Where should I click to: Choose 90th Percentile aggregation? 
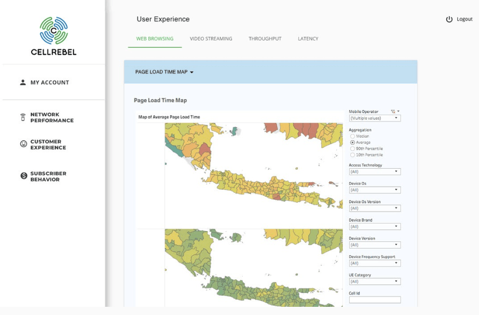352,149
